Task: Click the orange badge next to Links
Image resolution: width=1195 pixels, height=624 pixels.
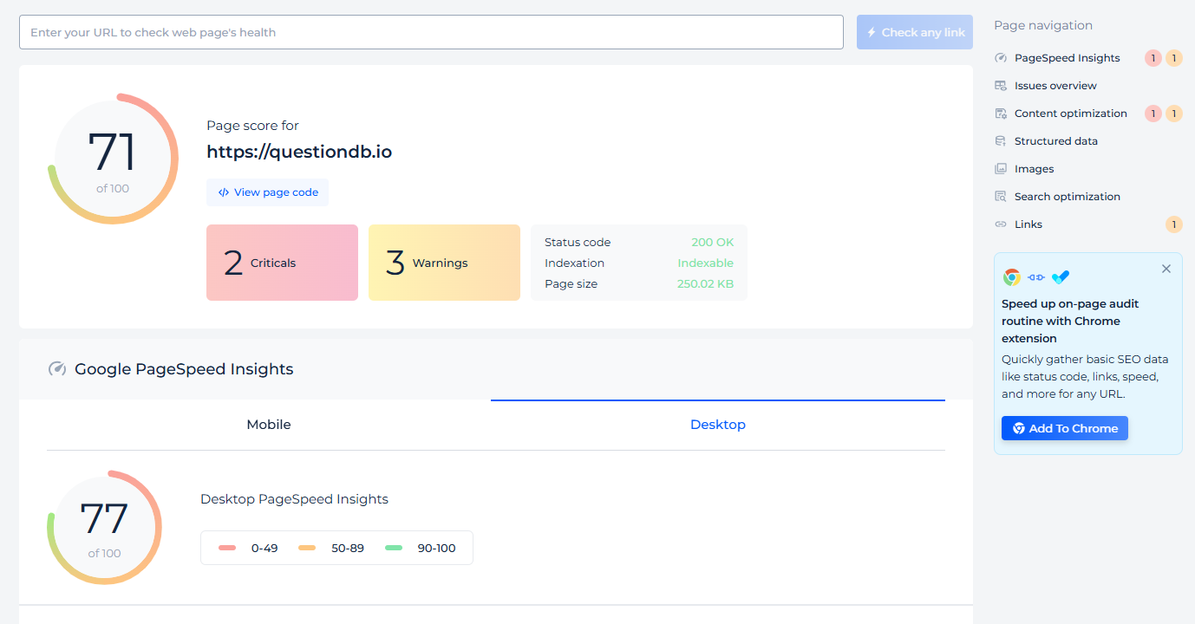Action: (1174, 224)
